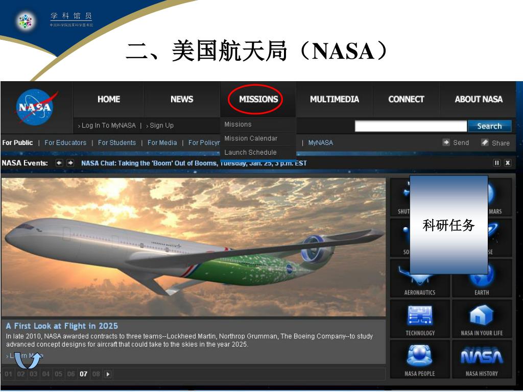Click the Sign Up link
Viewport: 523px width, 392px height.
tap(161, 126)
